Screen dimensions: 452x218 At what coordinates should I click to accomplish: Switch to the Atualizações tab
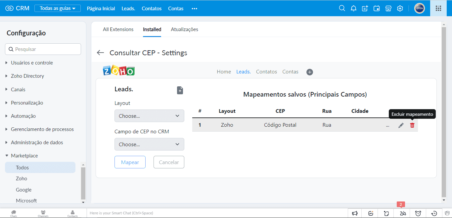click(x=184, y=29)
